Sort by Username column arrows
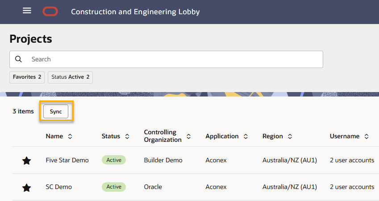The width and height of the screenshot is (379, 201). [367, 137]
